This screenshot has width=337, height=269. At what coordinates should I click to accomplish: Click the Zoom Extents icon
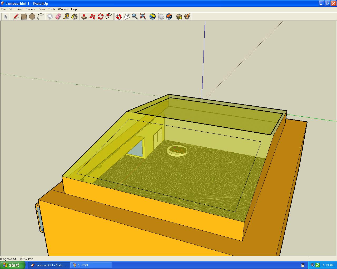[x=143, y=17]
